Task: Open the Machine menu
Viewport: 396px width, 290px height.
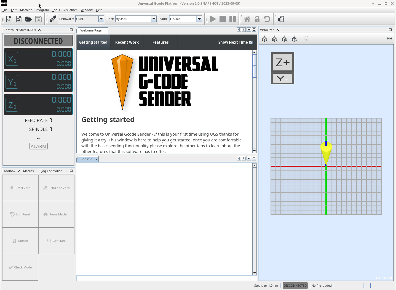Action: [26, 10]
